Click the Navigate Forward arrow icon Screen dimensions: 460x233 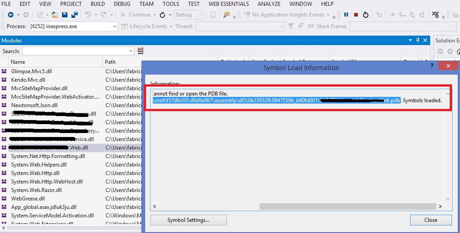(26, 15)
